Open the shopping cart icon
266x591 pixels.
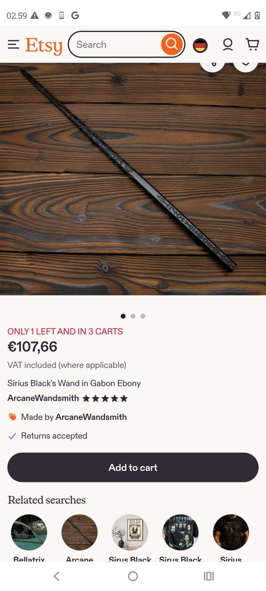pos(252,44)
